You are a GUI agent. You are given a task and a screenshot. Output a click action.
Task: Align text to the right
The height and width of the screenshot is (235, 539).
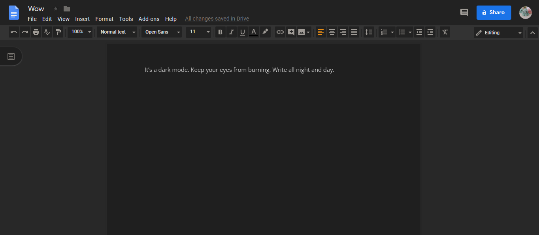coord(343,32)
